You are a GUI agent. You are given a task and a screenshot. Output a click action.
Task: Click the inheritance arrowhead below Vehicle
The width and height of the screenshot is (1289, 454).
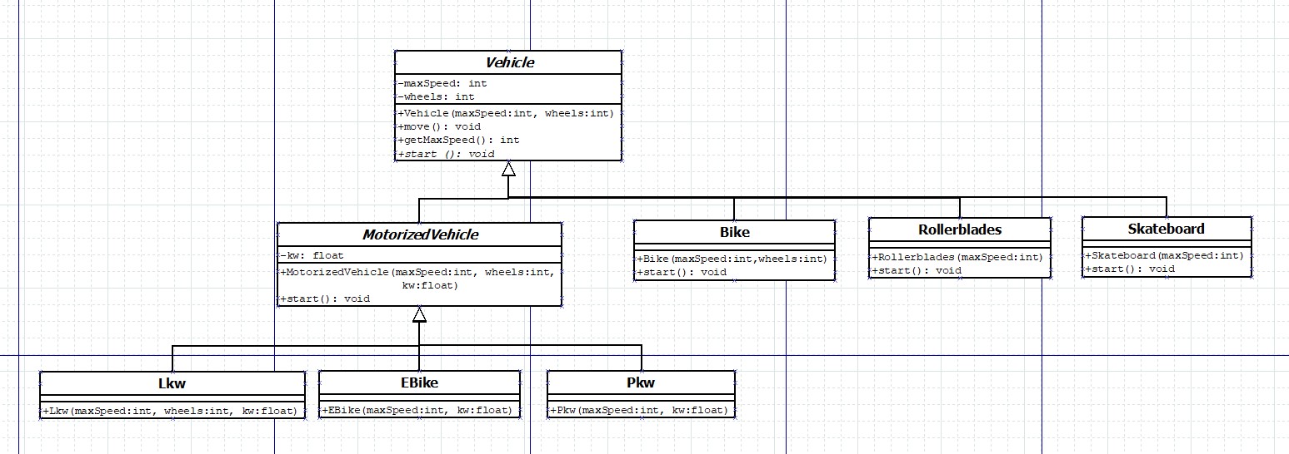point(508,169)
